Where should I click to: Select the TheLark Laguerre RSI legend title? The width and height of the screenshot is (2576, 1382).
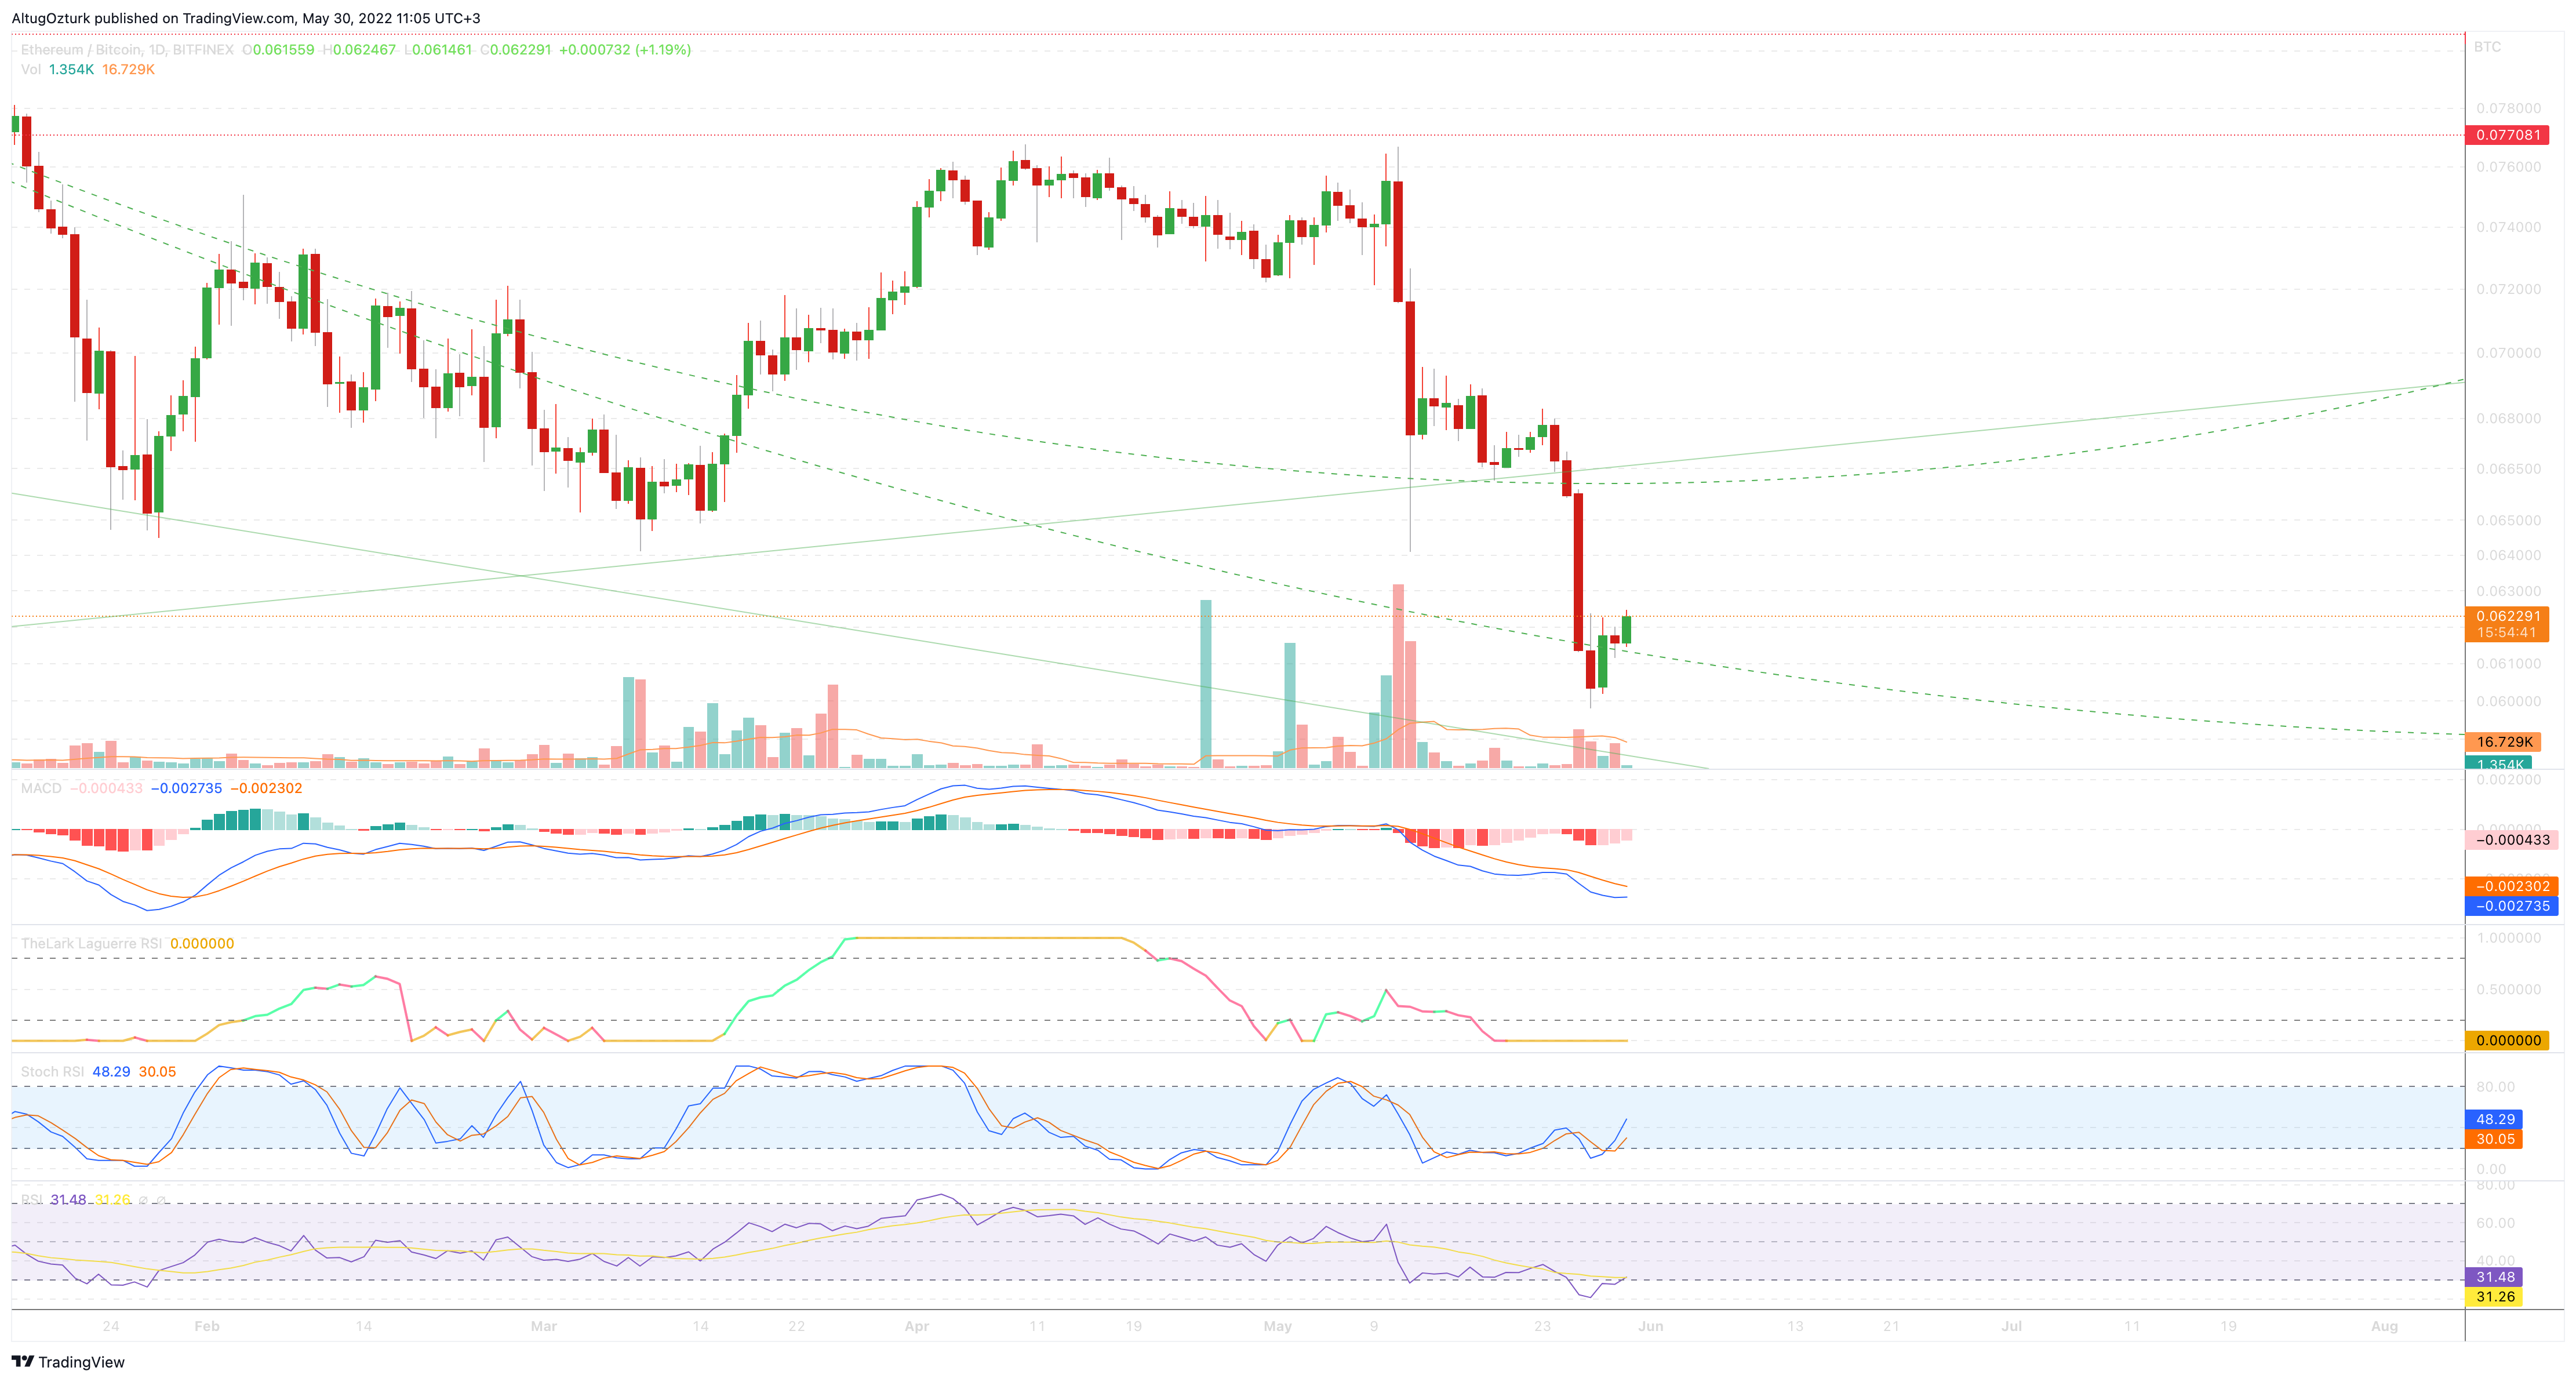91,943
